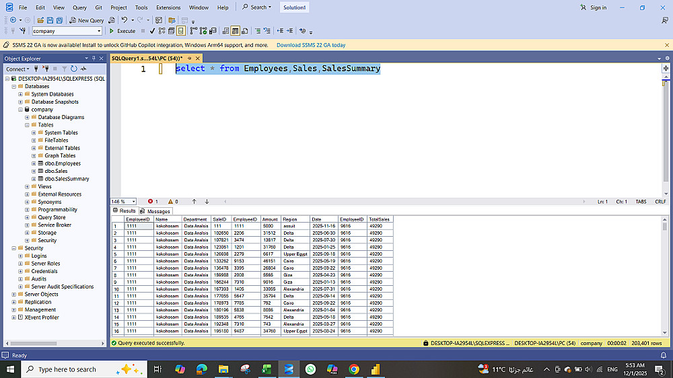Click the Save All icon
The image size is (673, 378).
pyautogui.click(x=59, y=20)
